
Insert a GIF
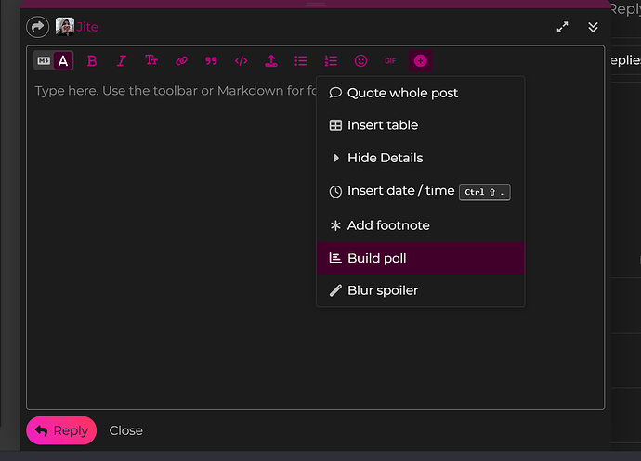(390, 61)
